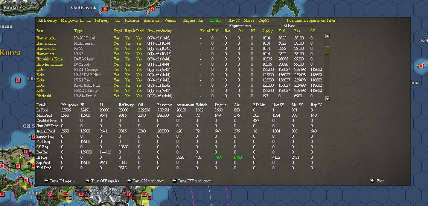Select the green RD Air filter tab
Screen dimensions: 428x206
coord(215,20)
